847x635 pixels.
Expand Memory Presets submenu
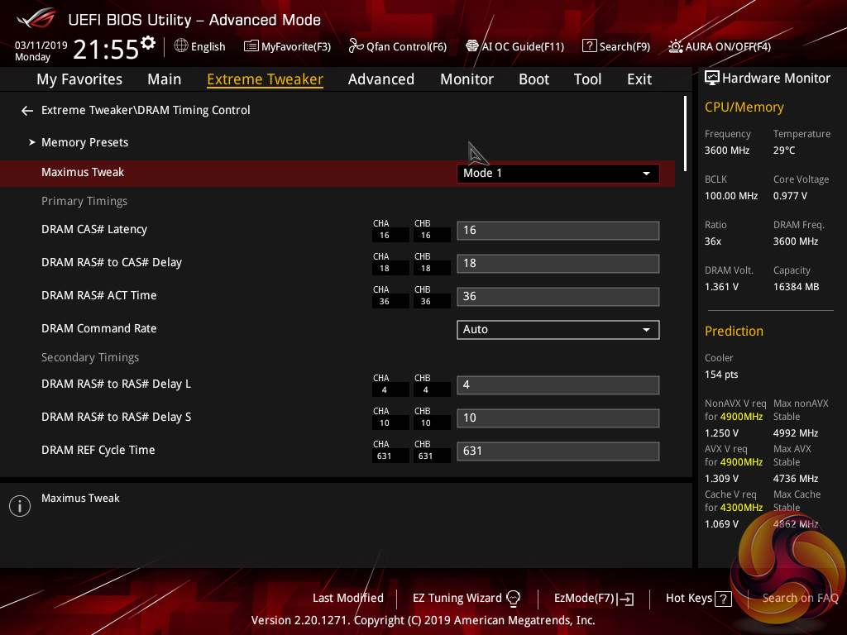[x=84, y=142]
